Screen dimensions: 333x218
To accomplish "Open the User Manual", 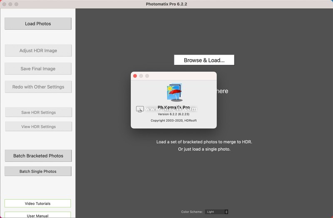I will click(37, 215).
